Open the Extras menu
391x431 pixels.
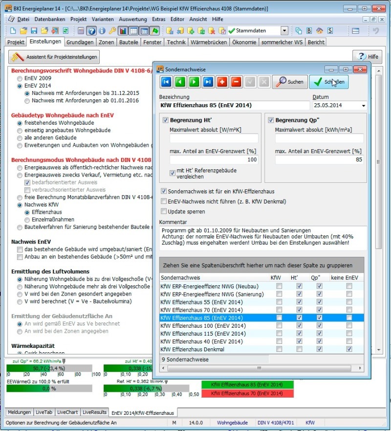tap(159, 19)
